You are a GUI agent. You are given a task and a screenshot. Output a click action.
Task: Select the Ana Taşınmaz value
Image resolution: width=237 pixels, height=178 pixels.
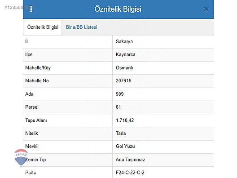pyautogui.click(x=131, y=160)
